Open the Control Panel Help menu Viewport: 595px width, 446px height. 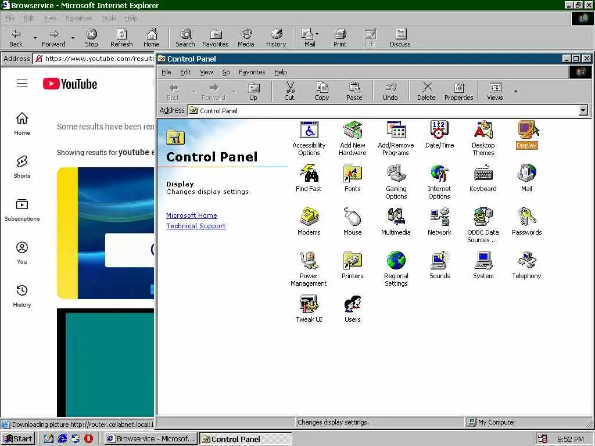[281, 72]
